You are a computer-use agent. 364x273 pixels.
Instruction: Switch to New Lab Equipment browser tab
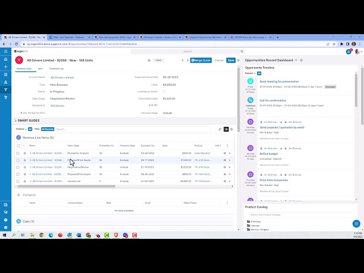115,37
